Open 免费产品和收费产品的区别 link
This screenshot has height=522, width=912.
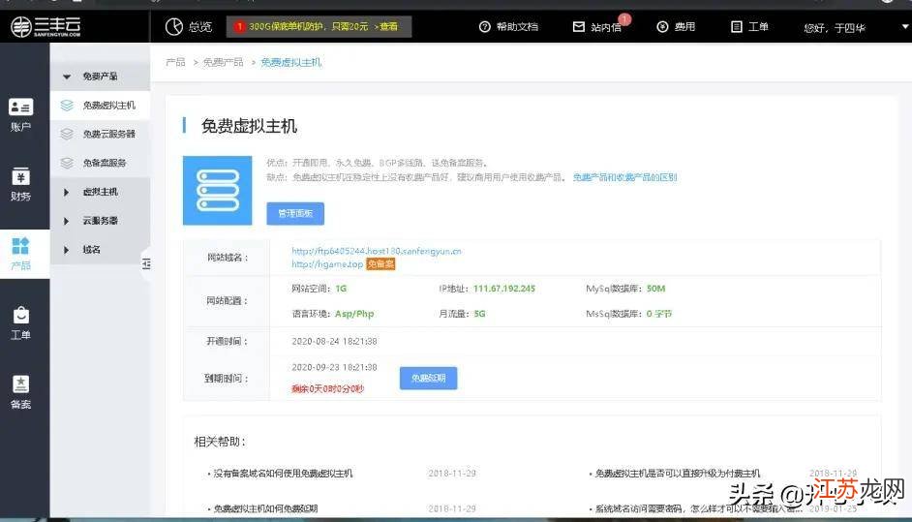[x=624, y=177]
